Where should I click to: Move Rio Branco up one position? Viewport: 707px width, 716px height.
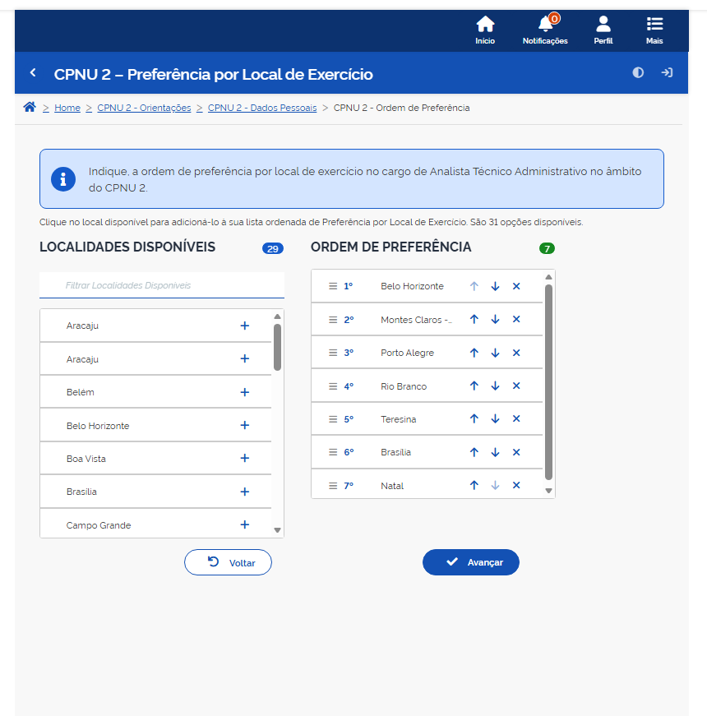474,386
